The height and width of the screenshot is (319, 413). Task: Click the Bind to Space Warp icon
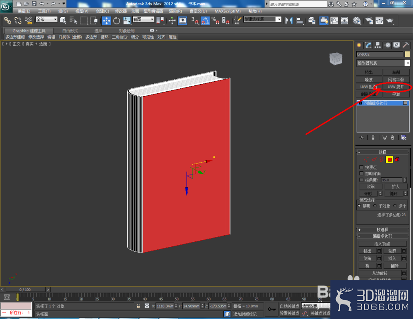click(28, 20)
